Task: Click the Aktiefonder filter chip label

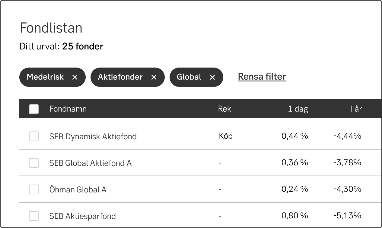Action: [x=120, y=77]
